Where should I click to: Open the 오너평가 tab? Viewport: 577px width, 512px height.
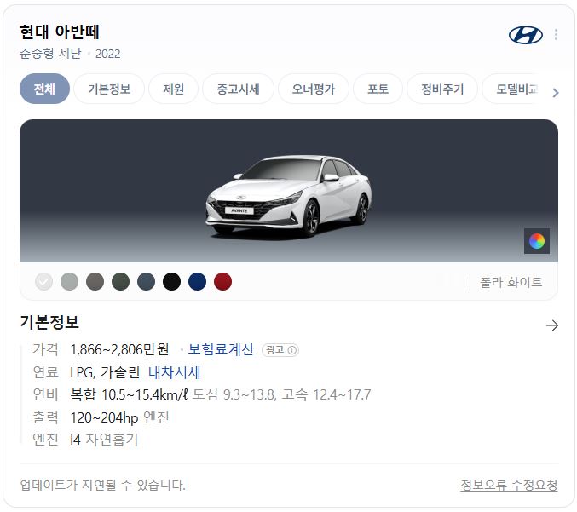313,89
